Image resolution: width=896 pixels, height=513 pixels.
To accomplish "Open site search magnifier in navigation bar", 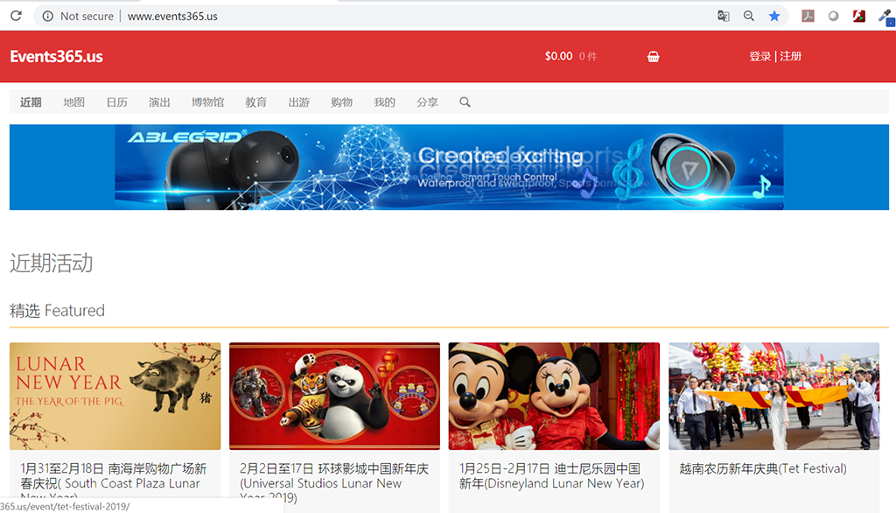I will point(465,102).
